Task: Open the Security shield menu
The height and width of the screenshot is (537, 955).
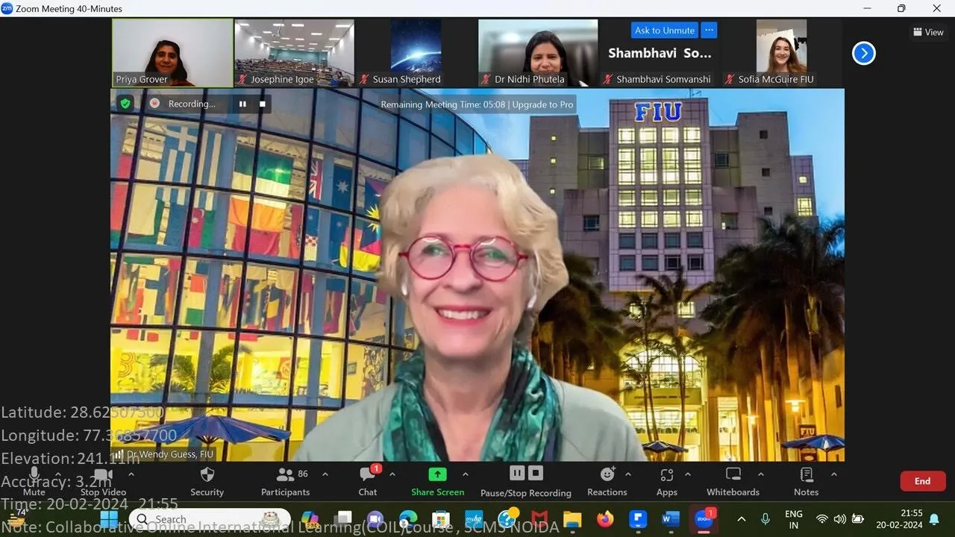Action: tap(207, 481)
